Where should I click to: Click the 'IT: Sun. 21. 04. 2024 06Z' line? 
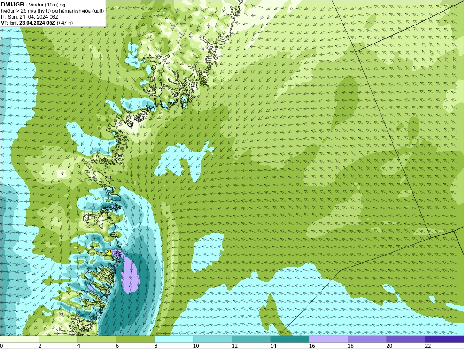[30, 17]
